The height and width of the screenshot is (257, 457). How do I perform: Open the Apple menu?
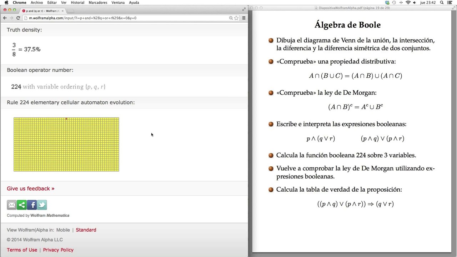pos(6,2)
